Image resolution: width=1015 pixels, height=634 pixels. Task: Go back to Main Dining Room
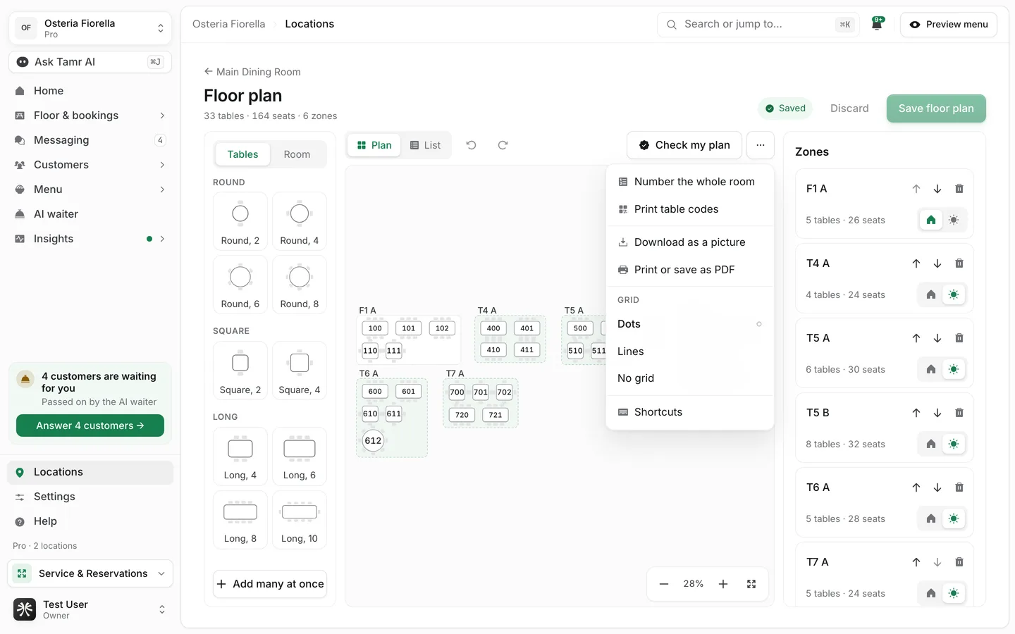[252, 72]
